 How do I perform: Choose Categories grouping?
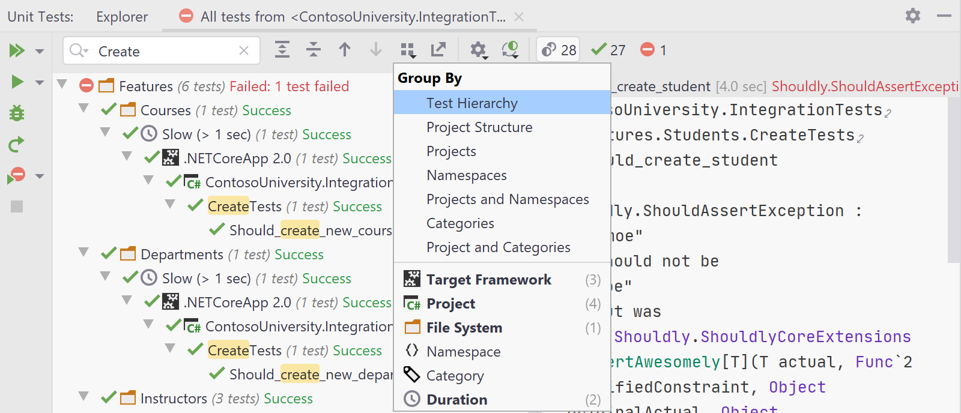point(502,223)
